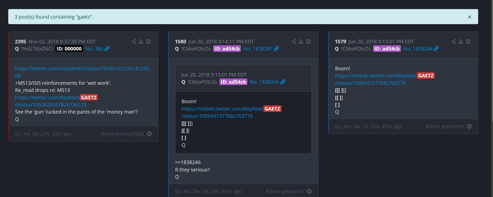This screenshot has height=197, width=493.
Task: Open the LisaMei62 Twitter status link
Action: pos(82,72)
